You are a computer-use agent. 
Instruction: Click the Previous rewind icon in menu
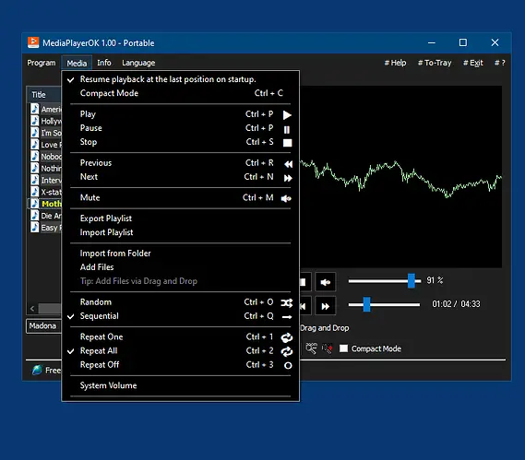tap(288, 164)
